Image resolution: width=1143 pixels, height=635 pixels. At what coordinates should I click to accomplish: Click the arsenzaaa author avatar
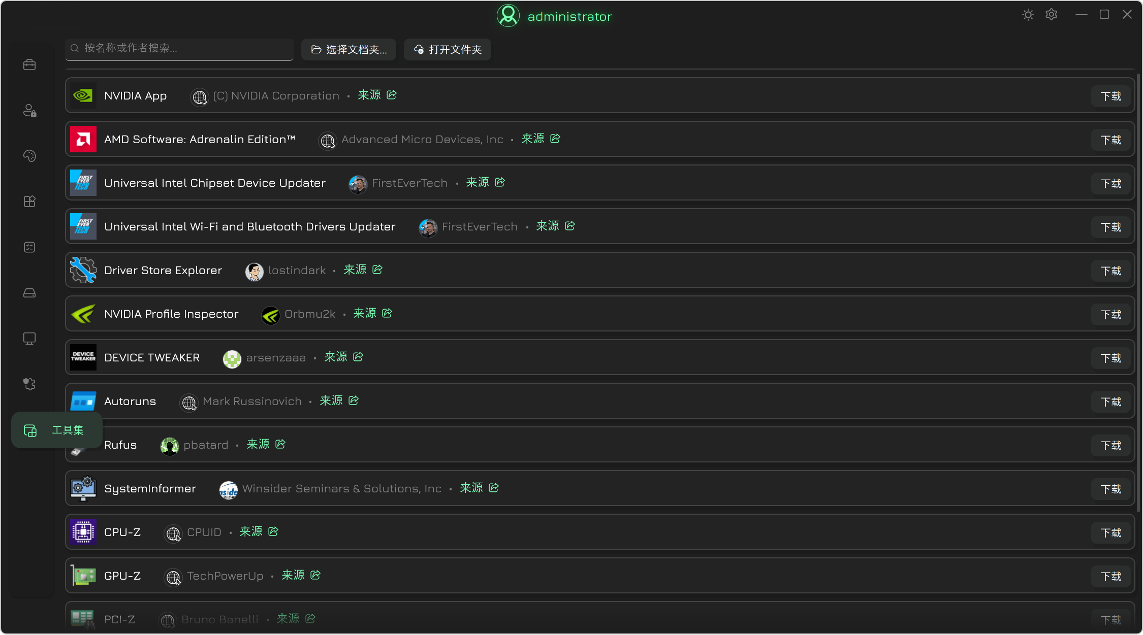click(232, 358)
